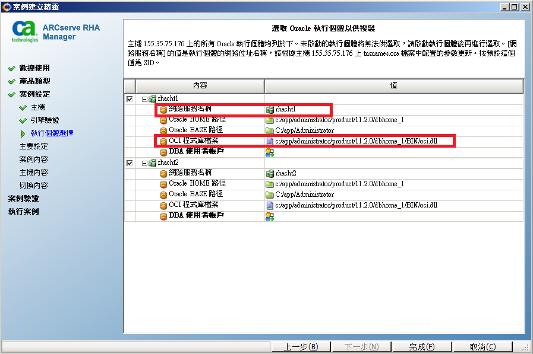Viewport: 533px width, 354px height.
Task: Click the 內容 column header
Action: pyautogui.click(x=200, y=86)
